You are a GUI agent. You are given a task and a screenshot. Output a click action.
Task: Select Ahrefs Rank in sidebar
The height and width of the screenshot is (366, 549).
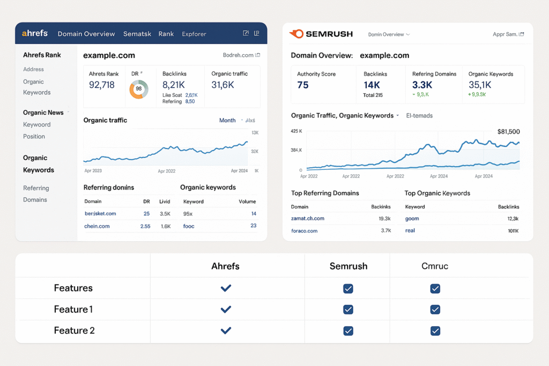pos(42,55)
